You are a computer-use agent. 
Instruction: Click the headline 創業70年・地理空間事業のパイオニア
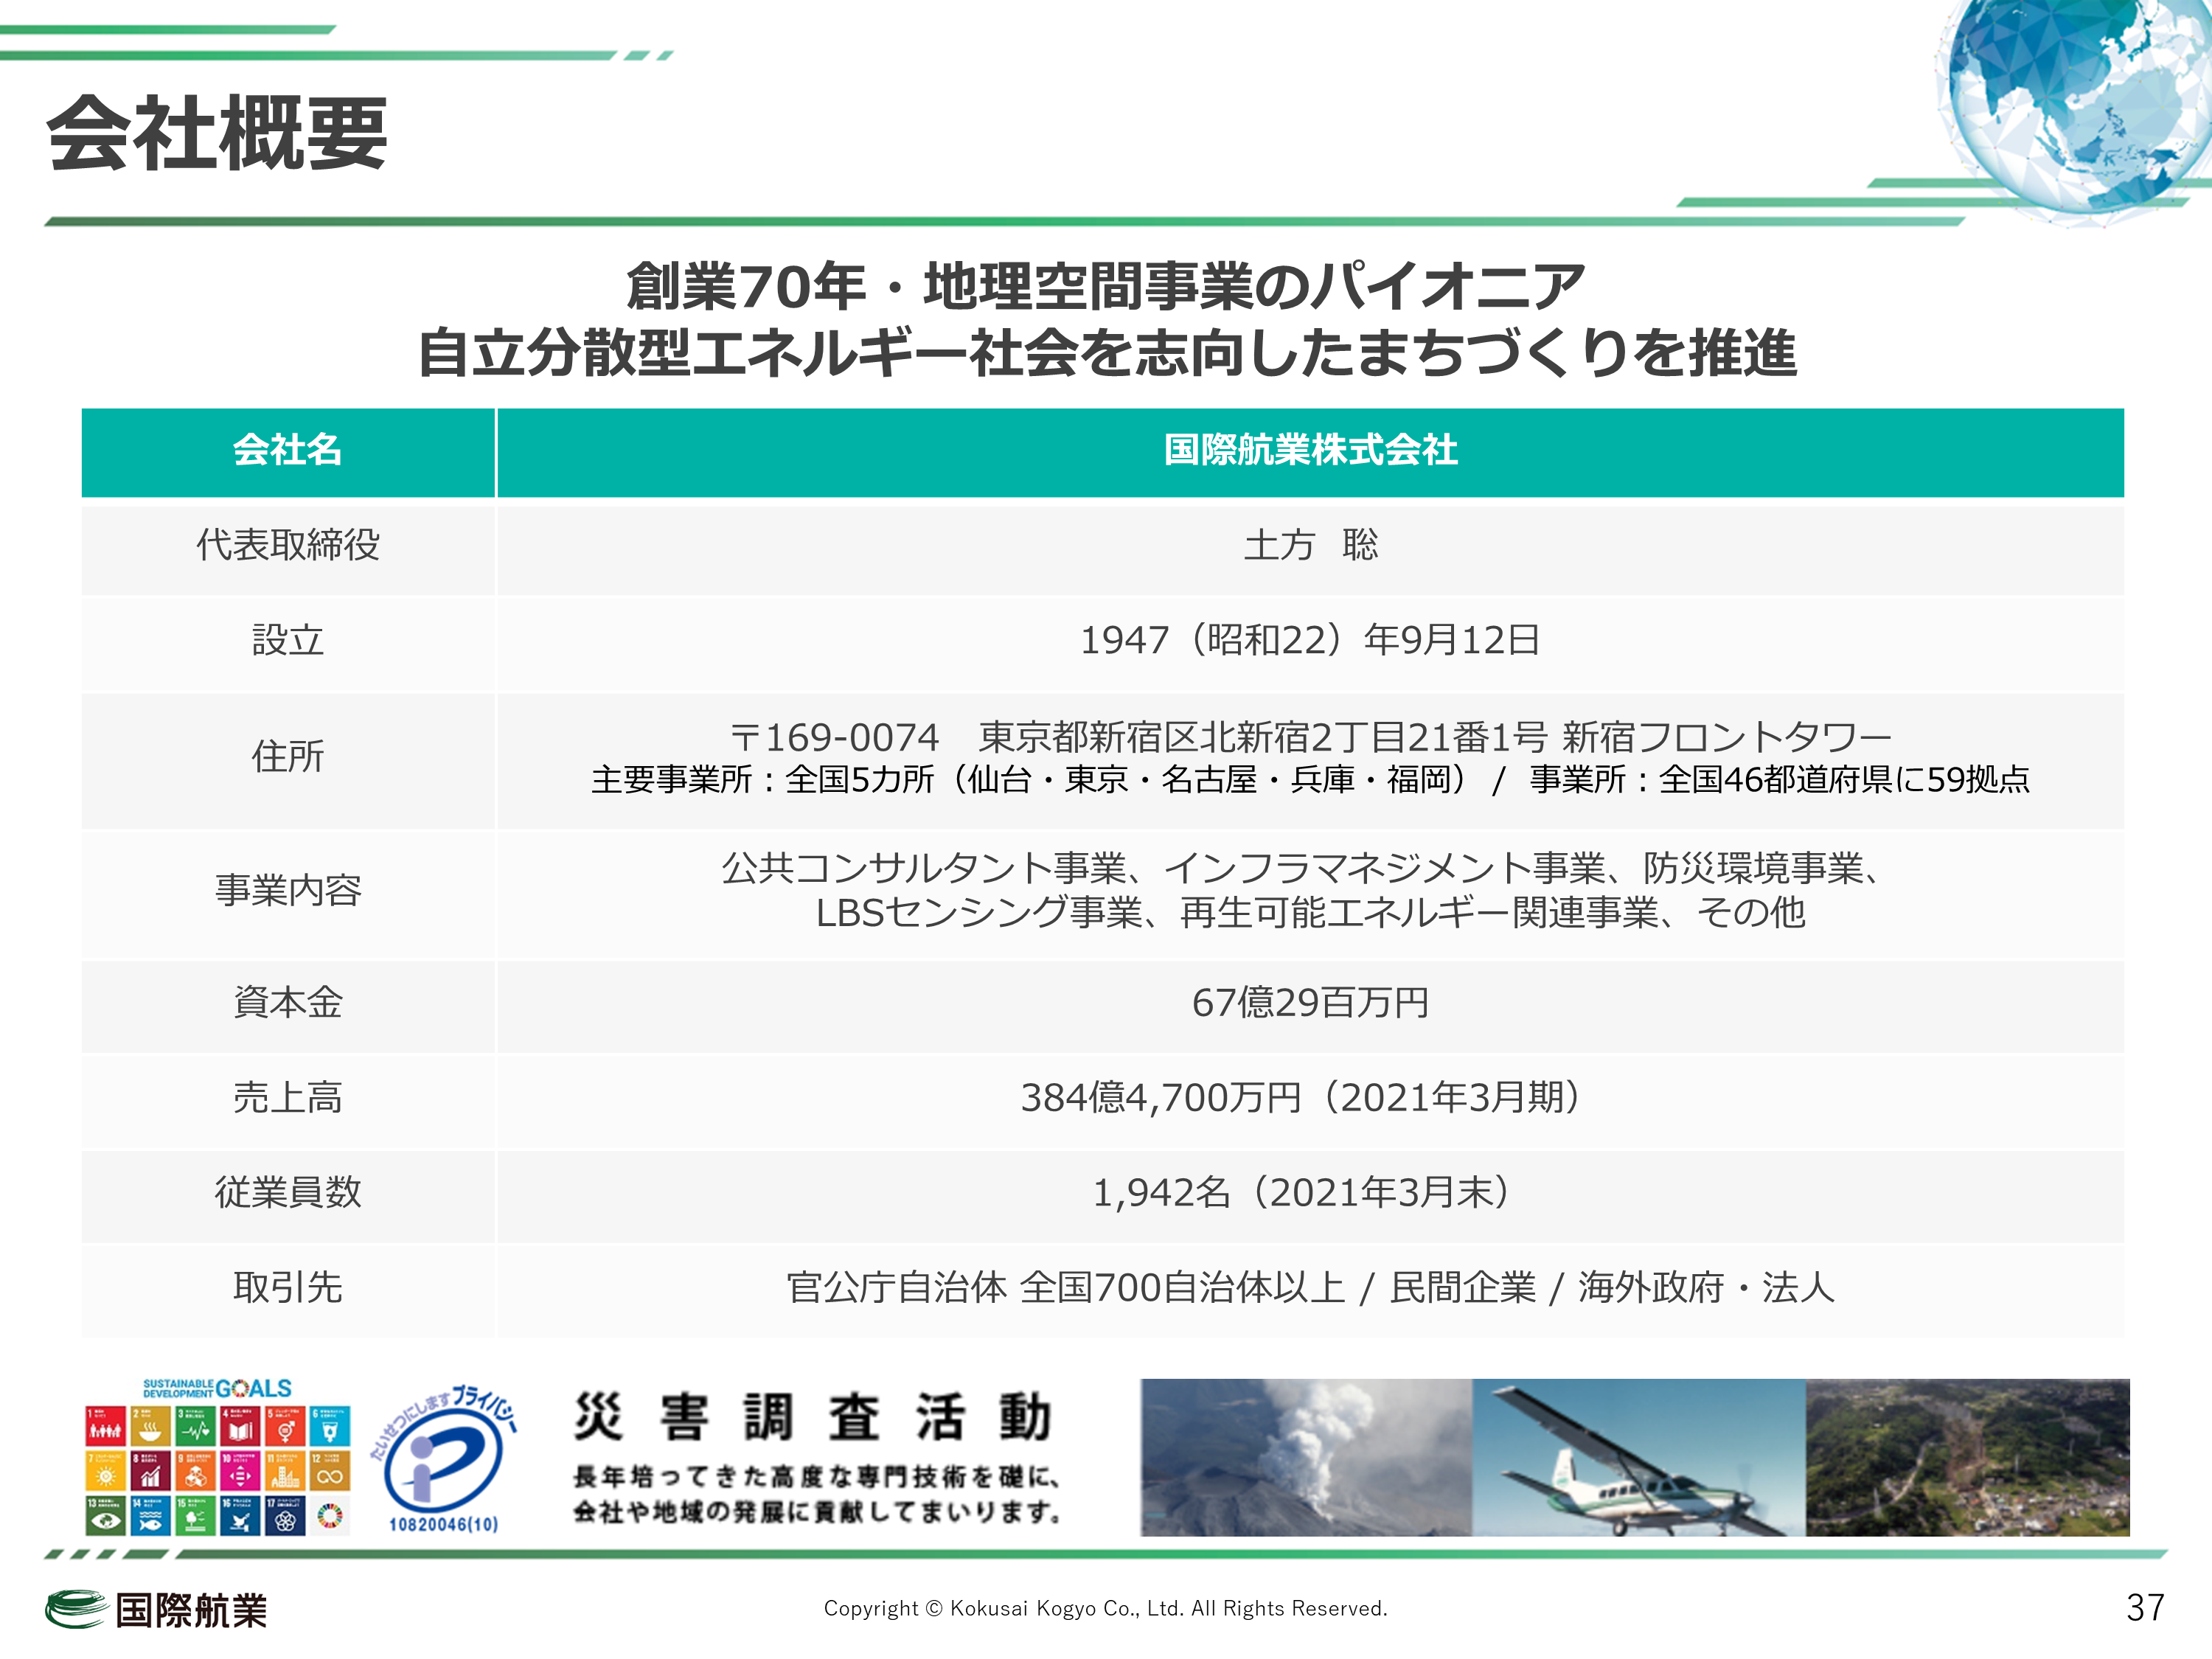coord(1106,286)
